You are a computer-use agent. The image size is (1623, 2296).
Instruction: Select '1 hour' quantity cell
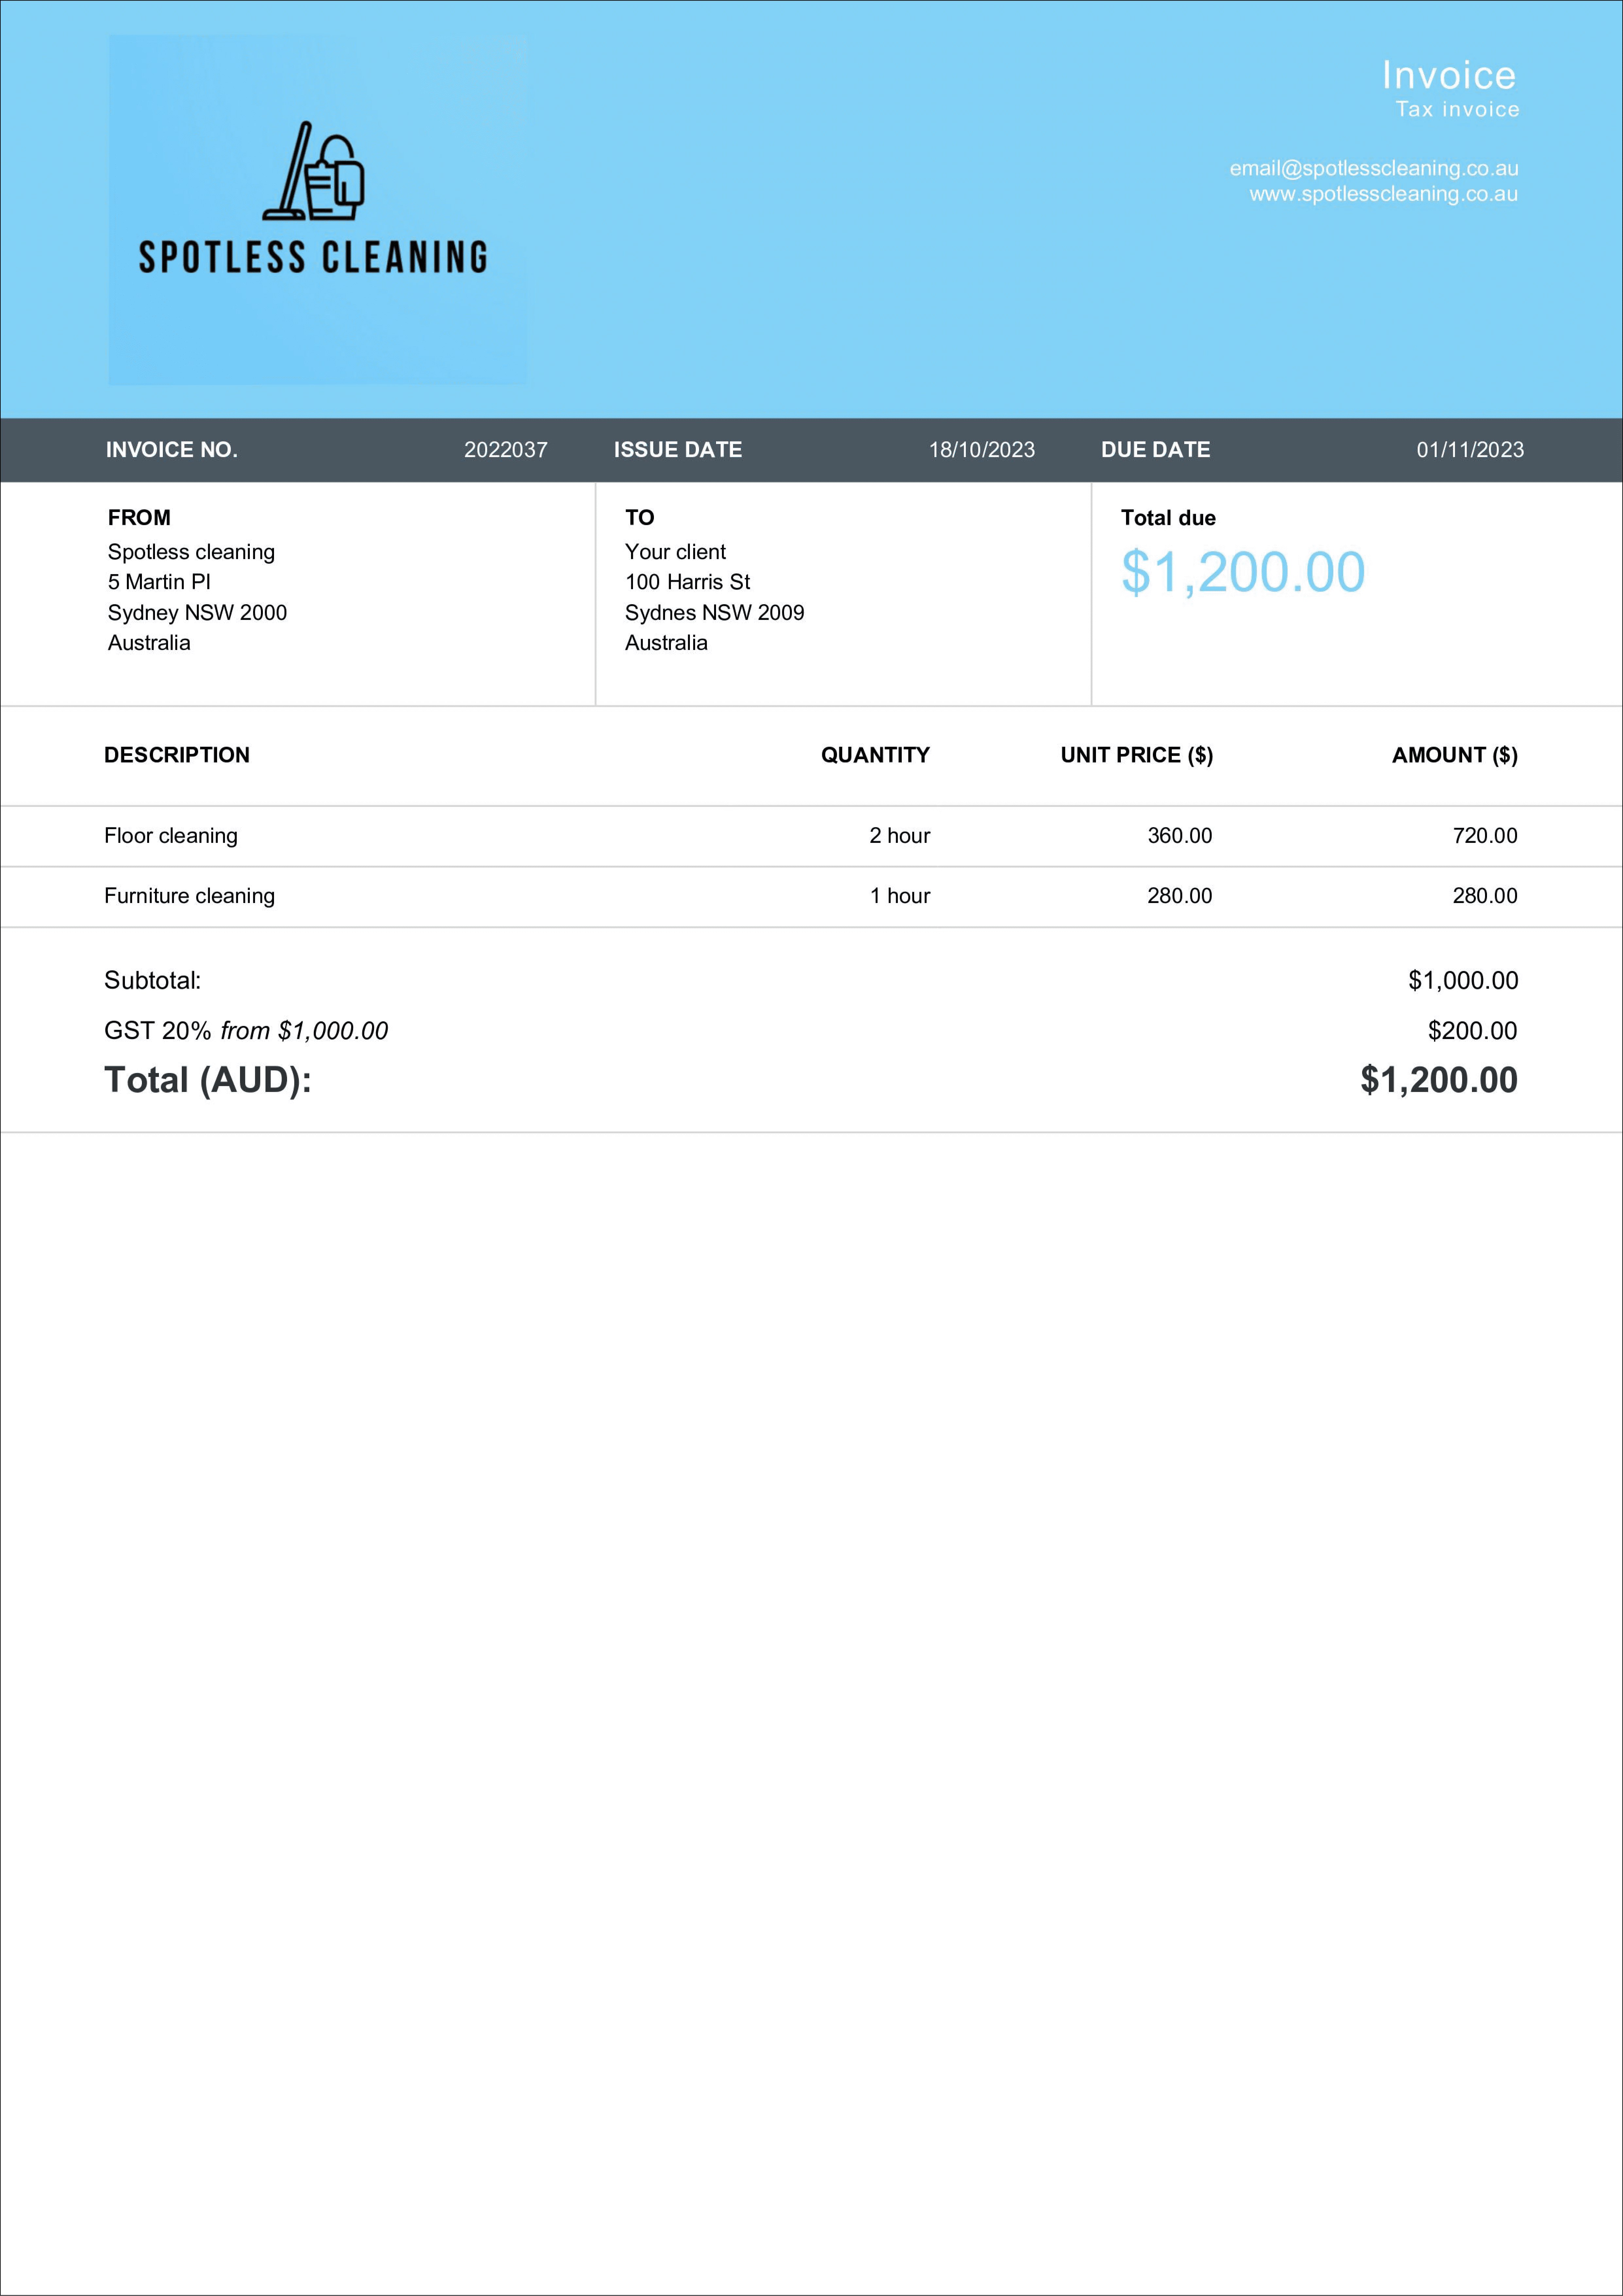click(900, 896)
